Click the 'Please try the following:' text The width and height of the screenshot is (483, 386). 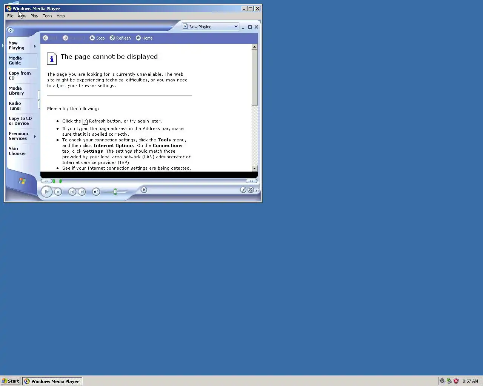pos(73,109)
